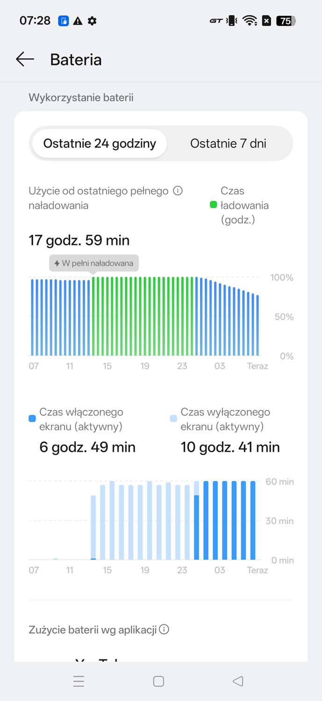Viewport: 322px width, 701px height.
Task: Tap dark blue screen-on legend swatch
Action: point(32,419)
